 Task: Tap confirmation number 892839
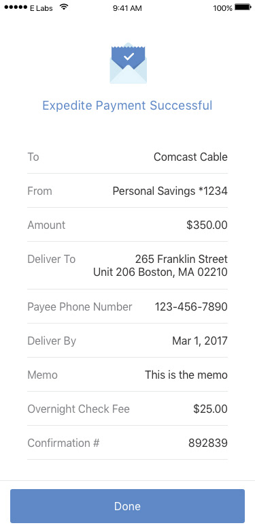208,443
